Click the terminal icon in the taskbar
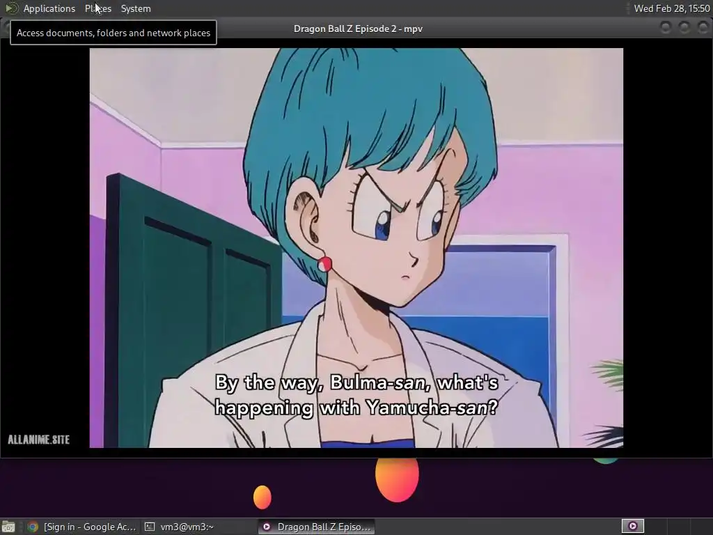Screen dimensions: 713x535 [150, 527]
